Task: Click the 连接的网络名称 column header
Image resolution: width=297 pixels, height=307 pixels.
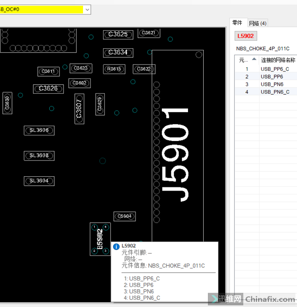Action: 278,60
